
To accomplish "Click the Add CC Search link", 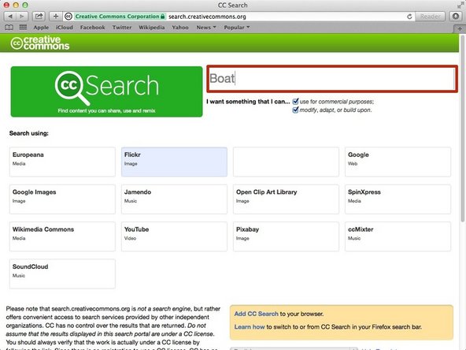I will (x=256, y=314).
